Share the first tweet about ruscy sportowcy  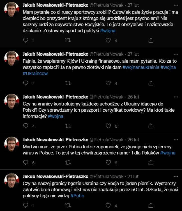click(x=151, y=40)
